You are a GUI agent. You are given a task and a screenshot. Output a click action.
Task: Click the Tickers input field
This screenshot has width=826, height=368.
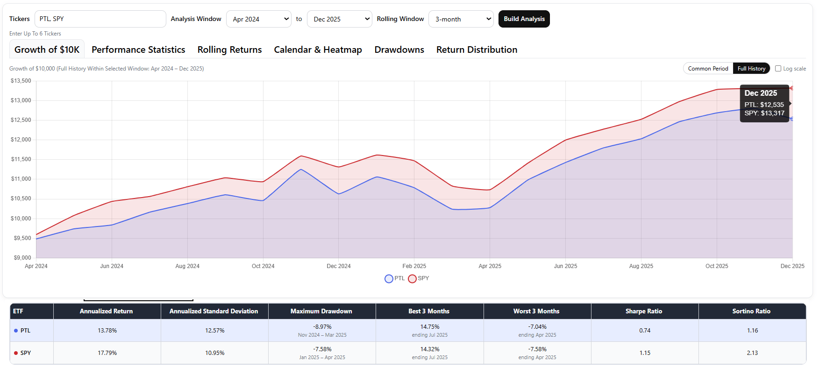tap(100, 19)
